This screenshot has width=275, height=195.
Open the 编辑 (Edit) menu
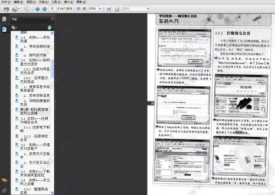(x=18, y=2)
